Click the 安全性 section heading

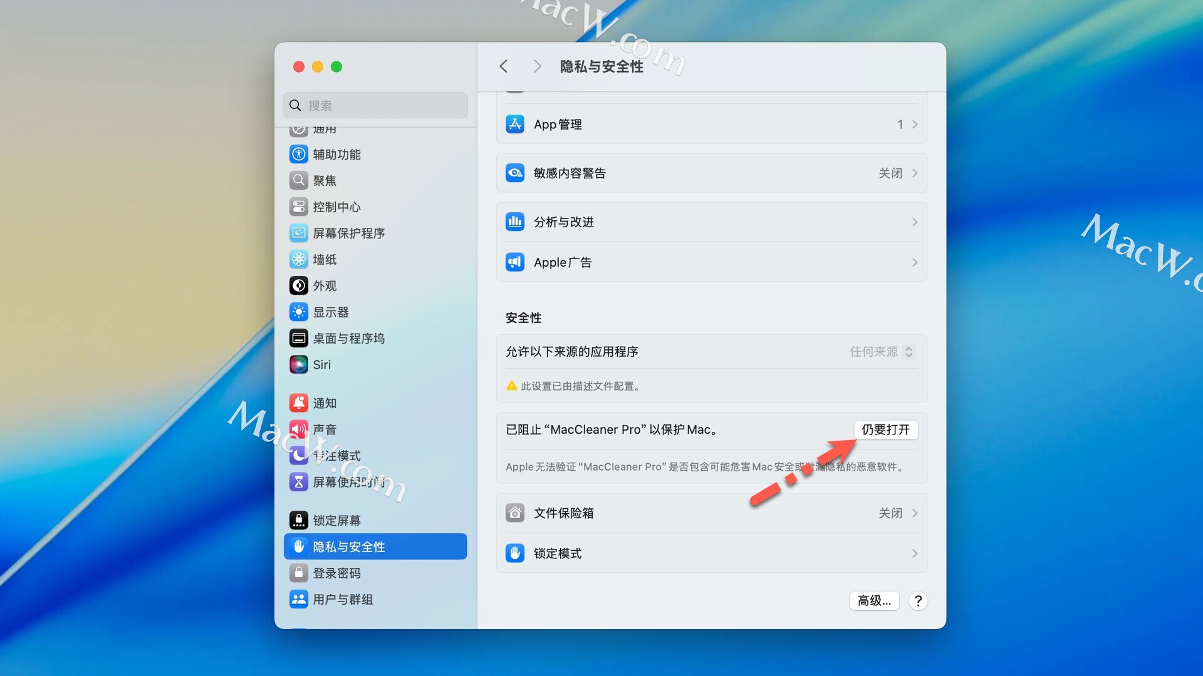[524, 318]
